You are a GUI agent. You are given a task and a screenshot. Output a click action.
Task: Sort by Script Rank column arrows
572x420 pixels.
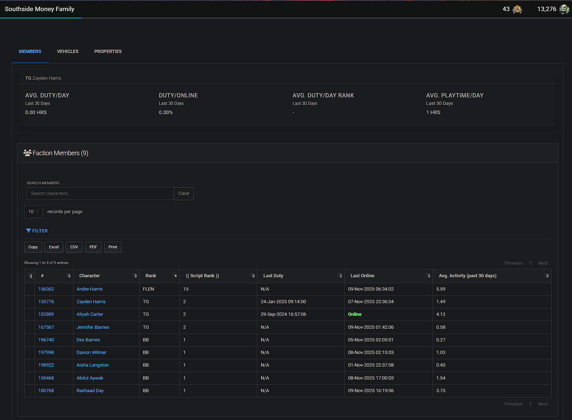click(x=253, y=275)
